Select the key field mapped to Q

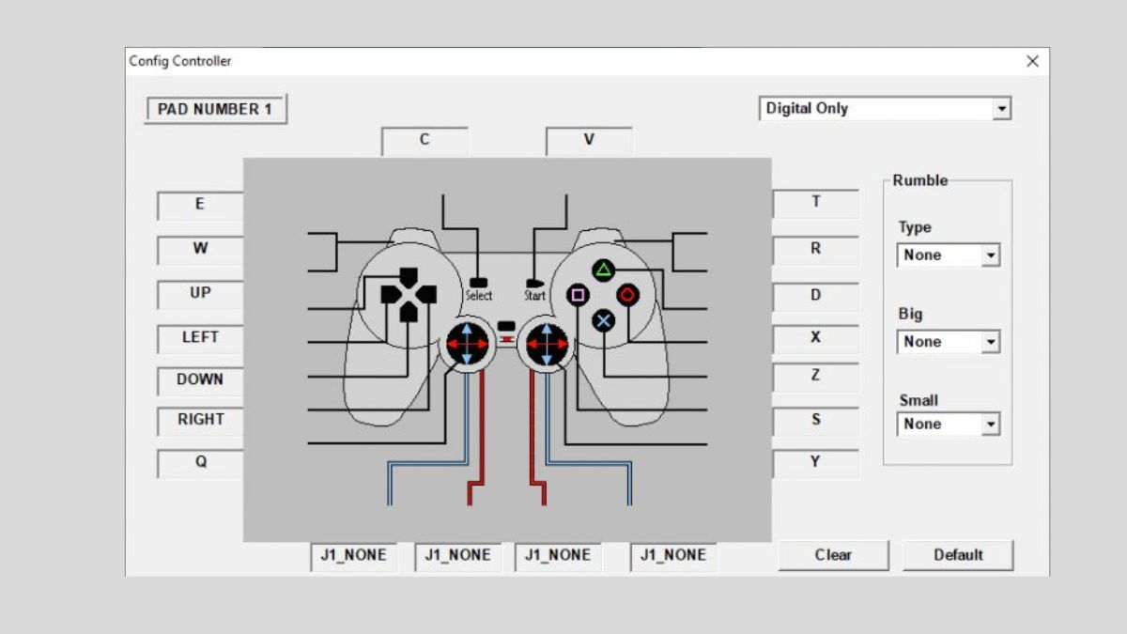tap(201, 463)
